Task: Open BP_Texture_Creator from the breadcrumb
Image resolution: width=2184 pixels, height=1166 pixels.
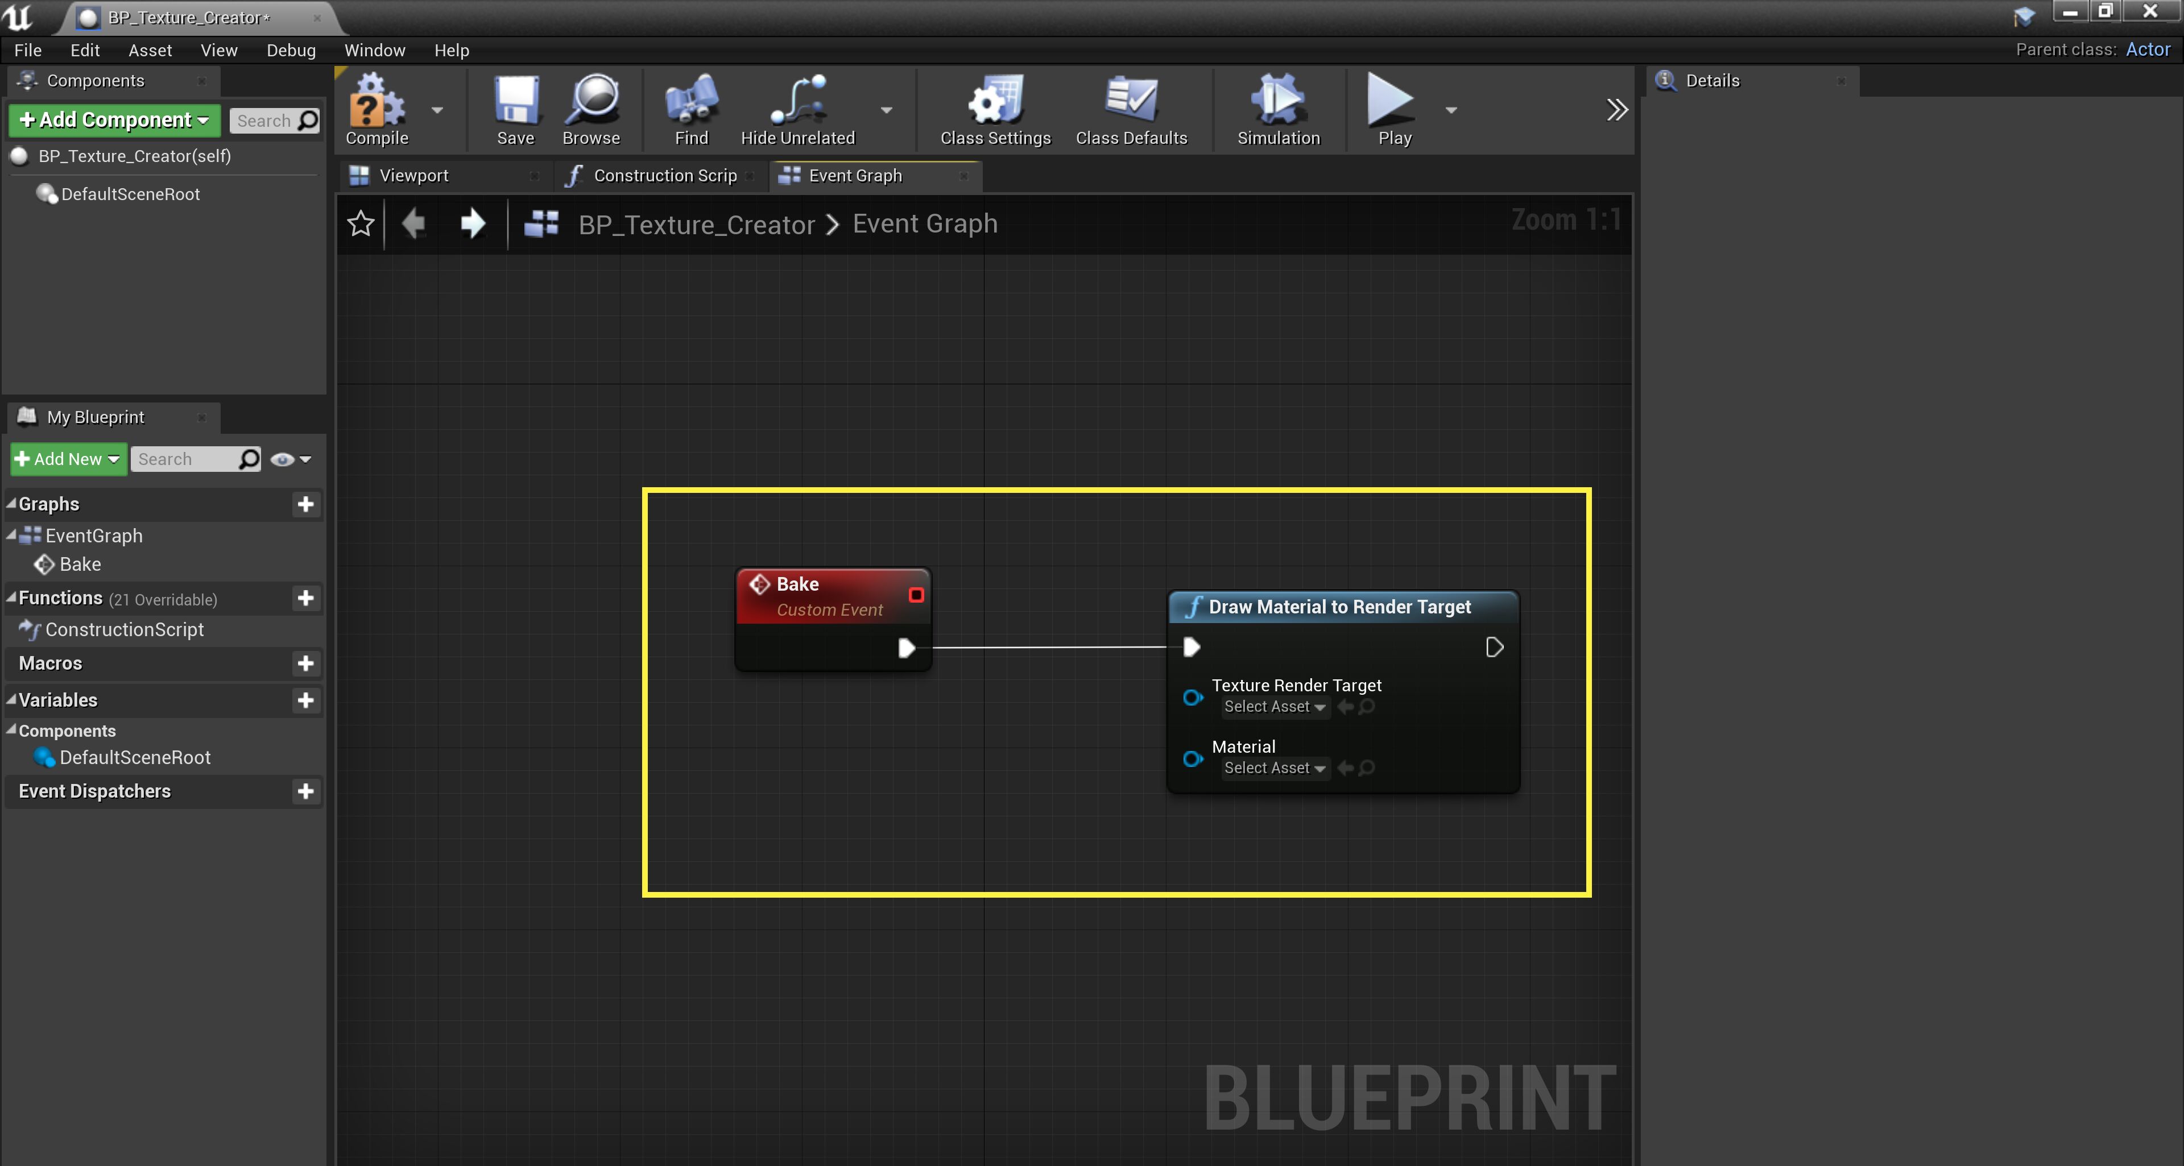Action: [x=697, y=224]
